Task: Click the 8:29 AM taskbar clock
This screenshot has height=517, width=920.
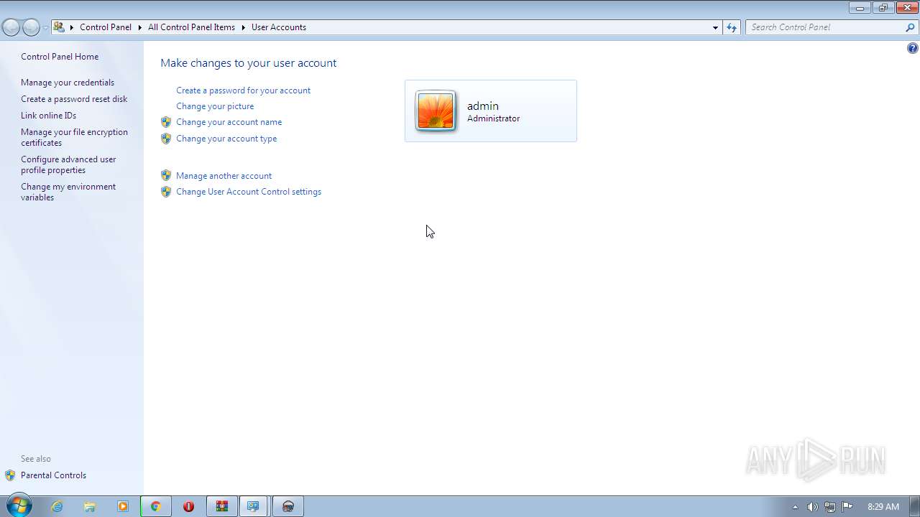Action: [x=883, y=507]
